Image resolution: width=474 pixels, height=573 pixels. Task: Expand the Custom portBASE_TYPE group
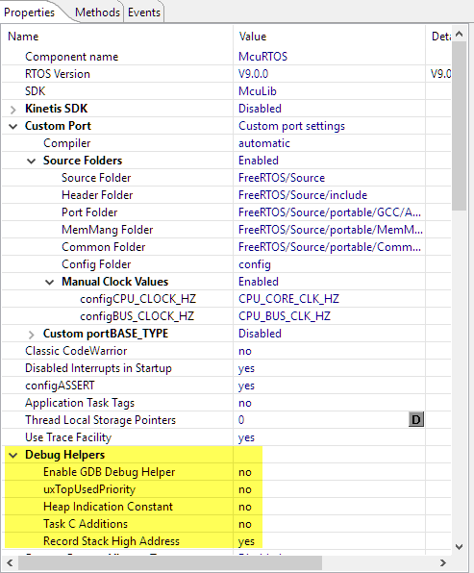[32, 335]
